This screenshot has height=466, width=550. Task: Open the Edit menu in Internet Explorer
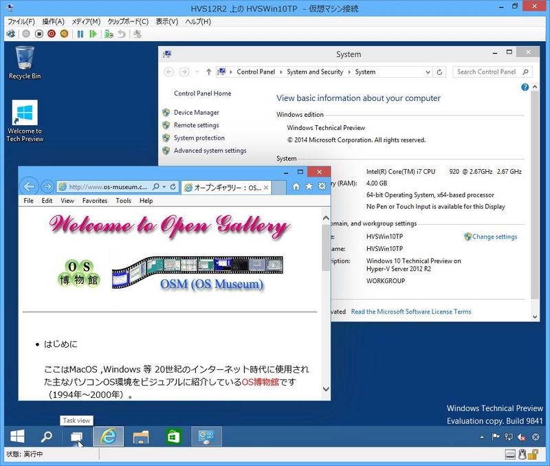pos(47,201)
